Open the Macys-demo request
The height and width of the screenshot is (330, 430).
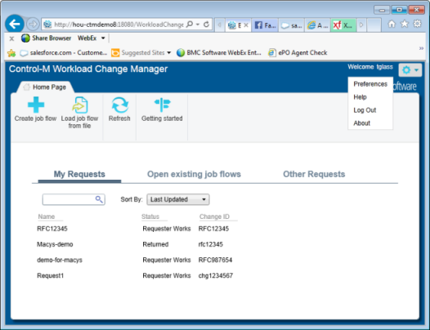coord(55,244)
